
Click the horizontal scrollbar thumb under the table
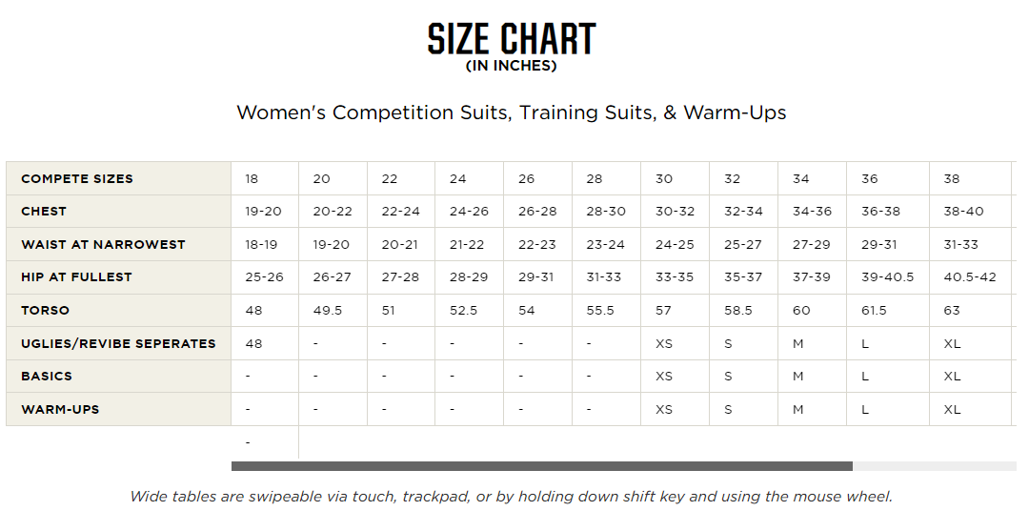pos(542,466)
